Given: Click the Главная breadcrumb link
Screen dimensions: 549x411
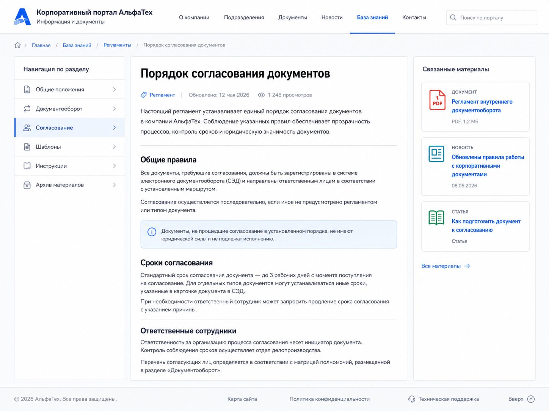Looking at the screenshot, I should point(41,45).
